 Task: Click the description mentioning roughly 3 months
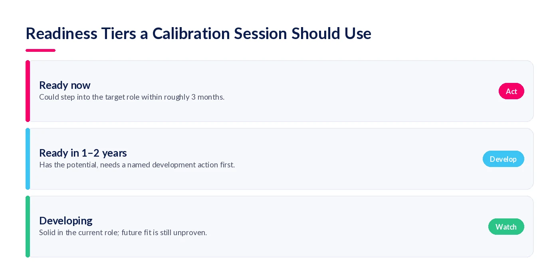132,97
